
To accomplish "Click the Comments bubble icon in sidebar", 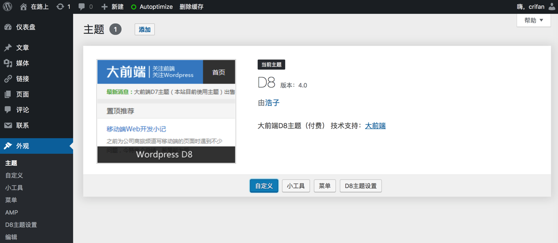I will click(x=8, y=110).
